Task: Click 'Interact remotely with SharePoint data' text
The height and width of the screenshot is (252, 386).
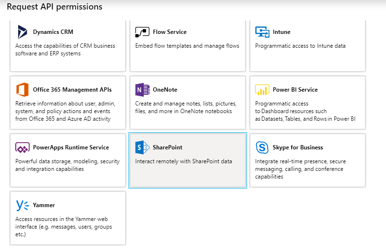Action: tap(183, 161)
